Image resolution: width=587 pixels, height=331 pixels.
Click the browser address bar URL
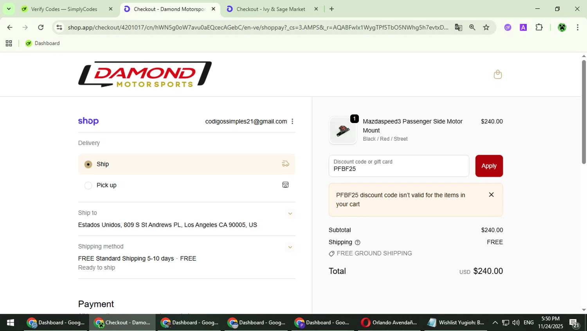click(258, 27)
